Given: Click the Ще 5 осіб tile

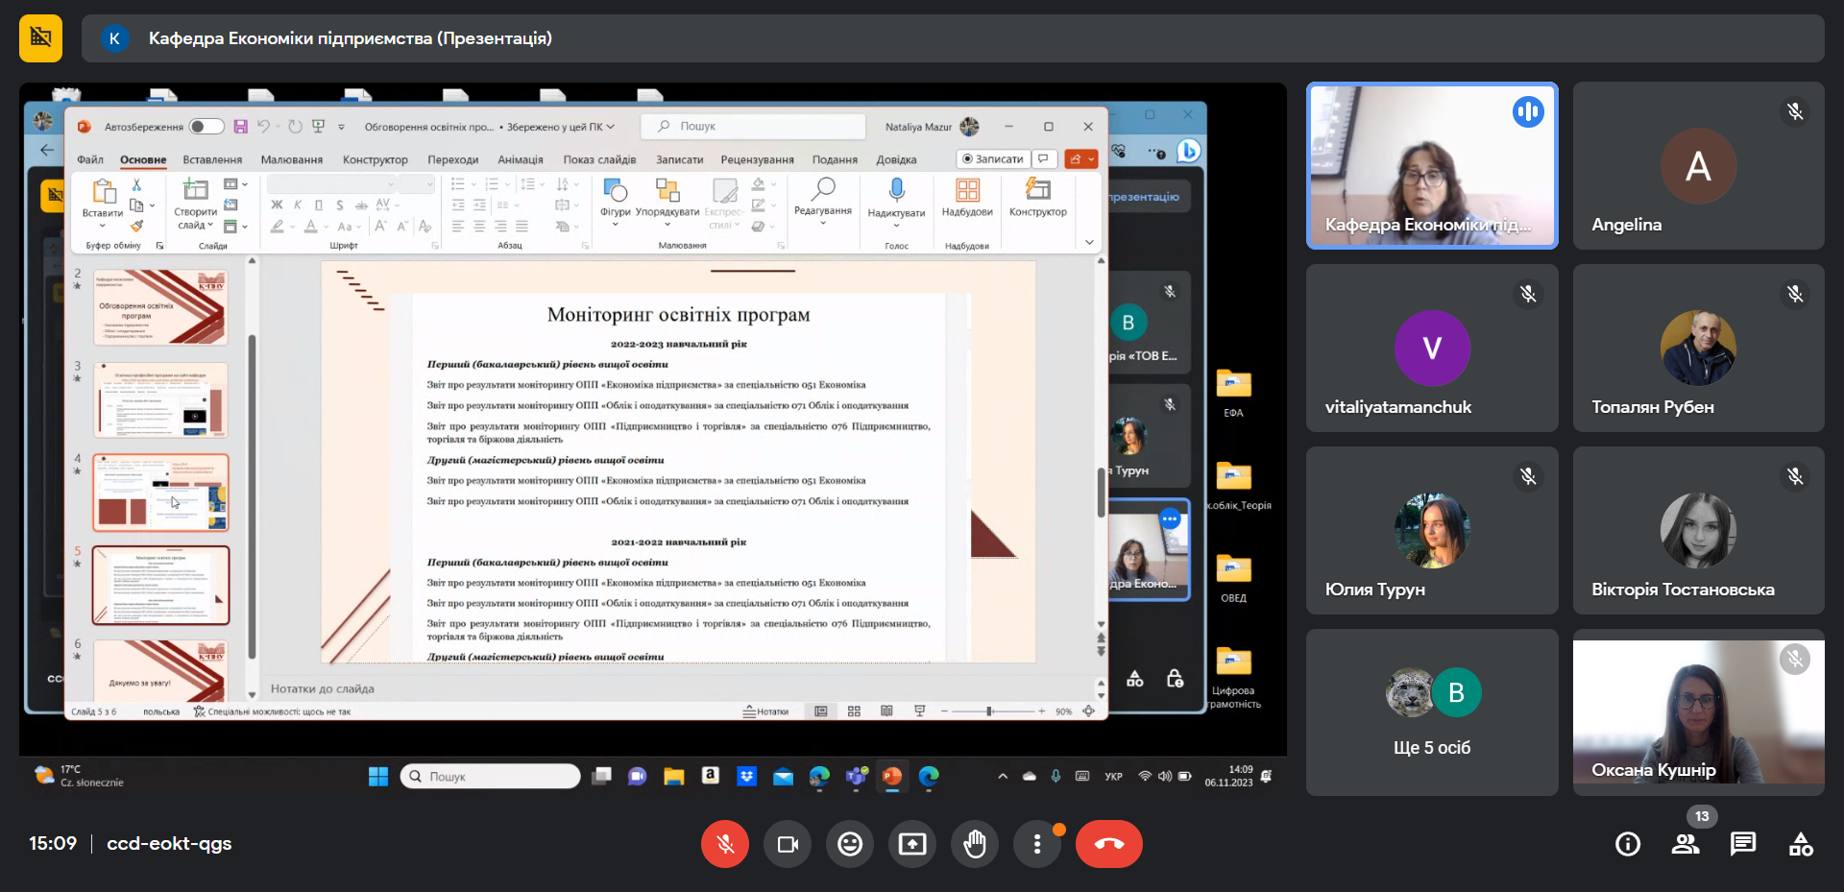Looking at the screenshot, I should point(1432,712).
